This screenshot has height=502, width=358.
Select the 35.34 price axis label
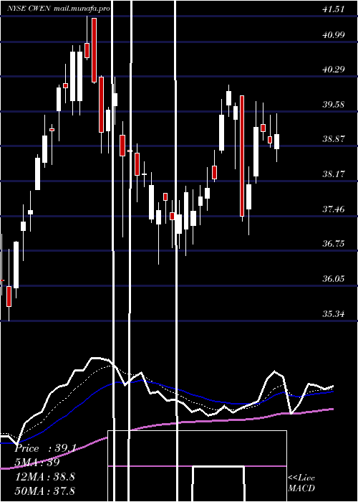pos(334,314)
